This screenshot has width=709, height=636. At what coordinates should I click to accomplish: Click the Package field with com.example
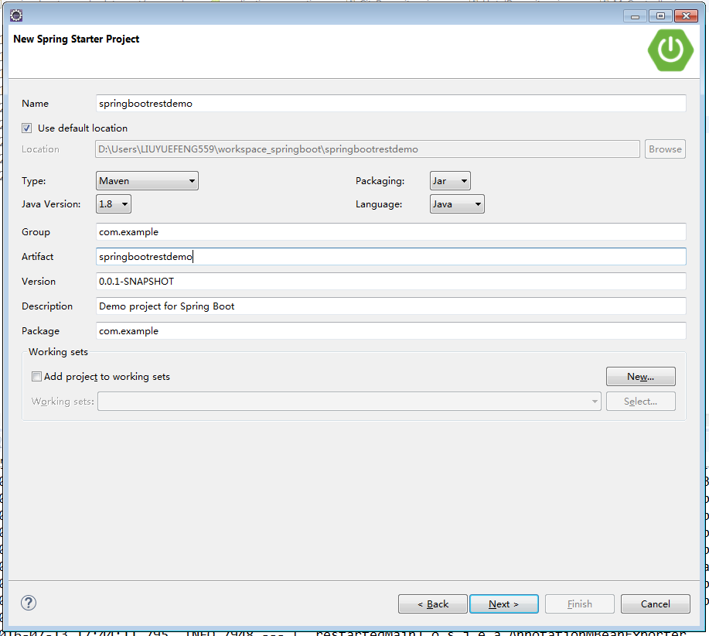[x=390, y=331]
